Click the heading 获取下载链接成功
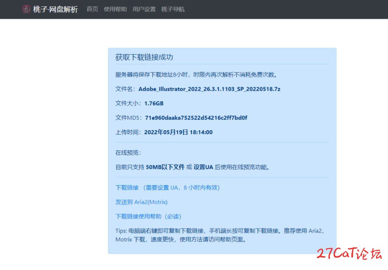Viewport: 388px width, 270px height. [x=144, y=57]
